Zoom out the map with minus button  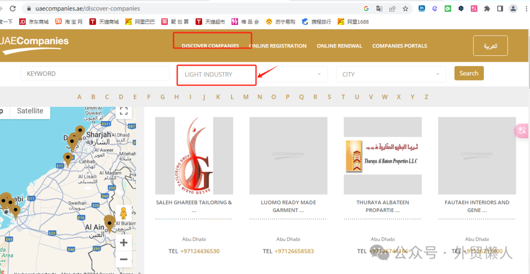pyautogui.click(x=124, y=259)
